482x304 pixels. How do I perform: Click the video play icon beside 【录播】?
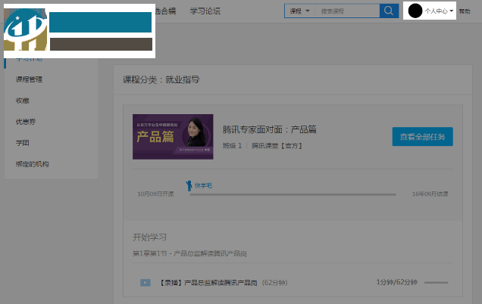tap(146, 283)
